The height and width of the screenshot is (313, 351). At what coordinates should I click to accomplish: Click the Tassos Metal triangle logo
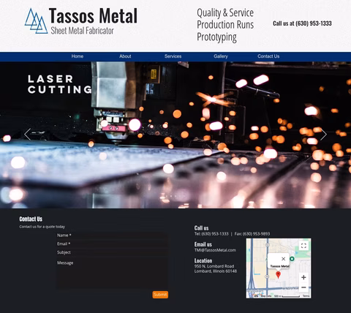click(36, 21)
